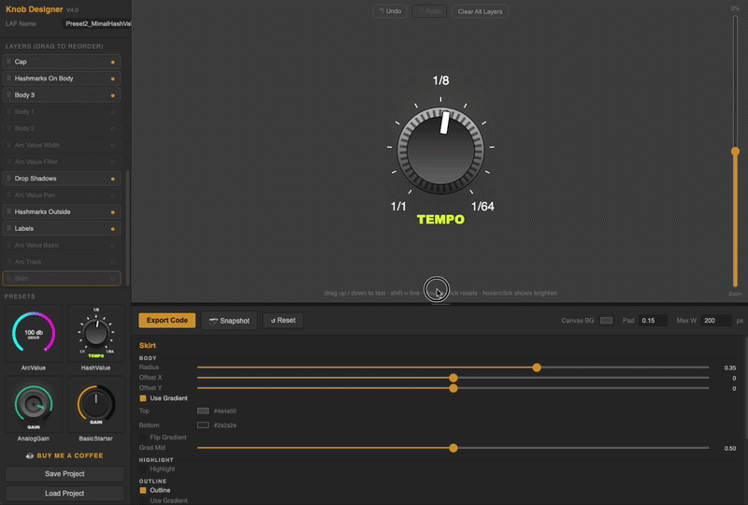The width and height of the screenshot is (748, 505).
Task: Load the ArcValue preset thumbnail
Action: click(x=34, y=333)
